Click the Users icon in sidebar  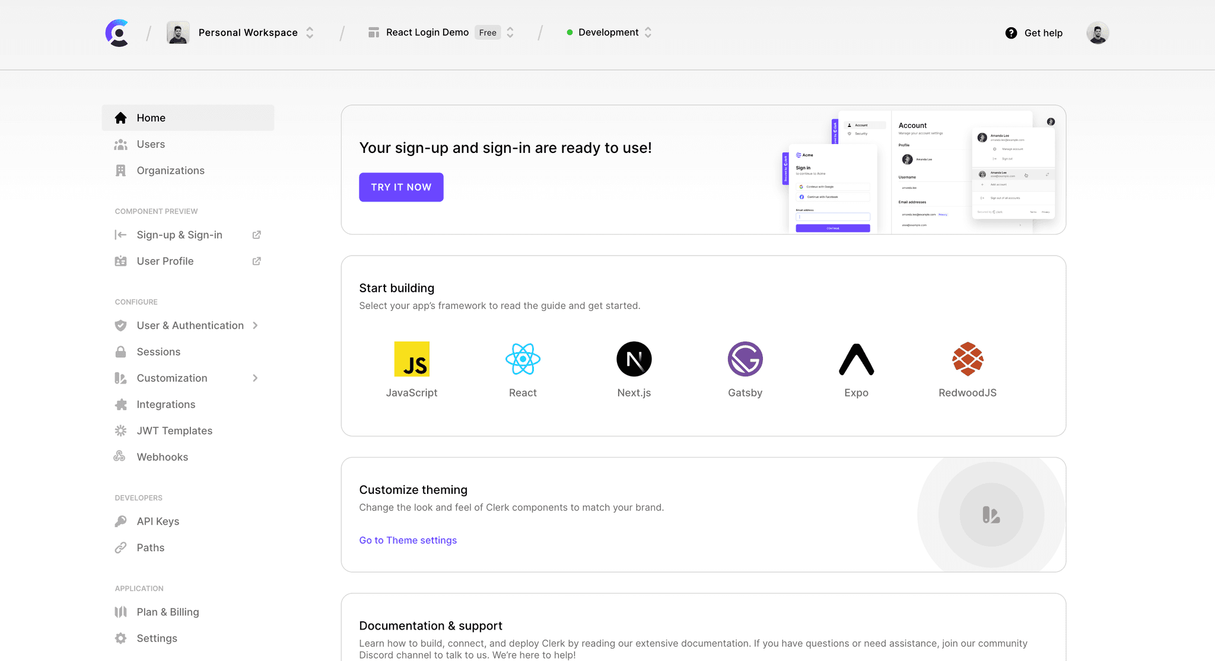[120, 143]
